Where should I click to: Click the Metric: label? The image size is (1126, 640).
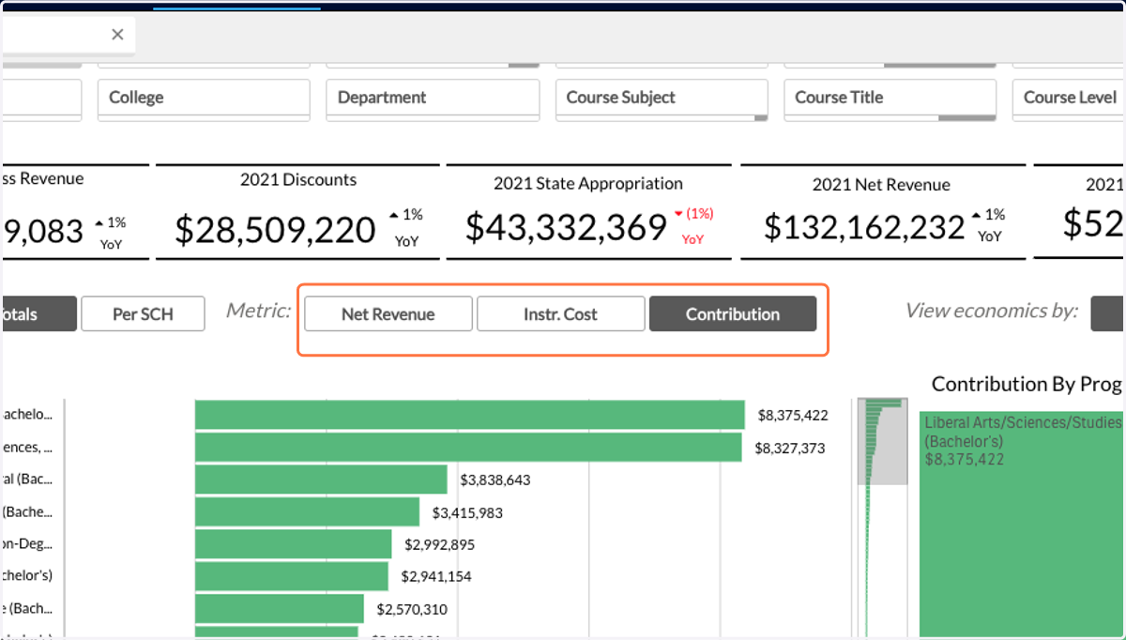(x=258, y=311)
